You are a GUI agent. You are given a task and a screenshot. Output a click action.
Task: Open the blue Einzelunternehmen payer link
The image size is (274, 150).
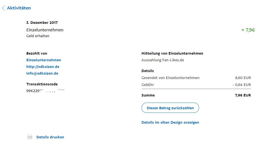coord(44,60)
